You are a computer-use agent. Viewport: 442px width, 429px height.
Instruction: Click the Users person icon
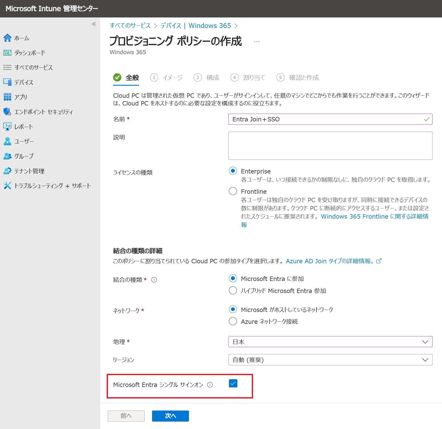coord(7,141)
